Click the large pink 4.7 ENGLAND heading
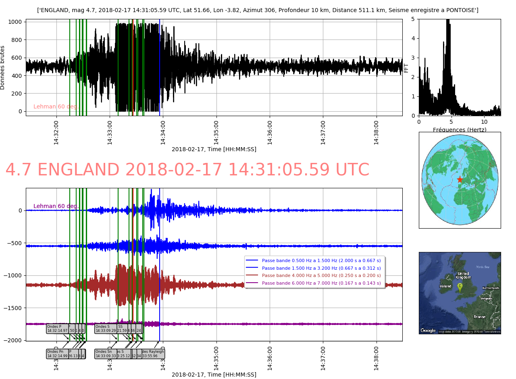This screenshot has height=379, width=516. click(187, 170)
